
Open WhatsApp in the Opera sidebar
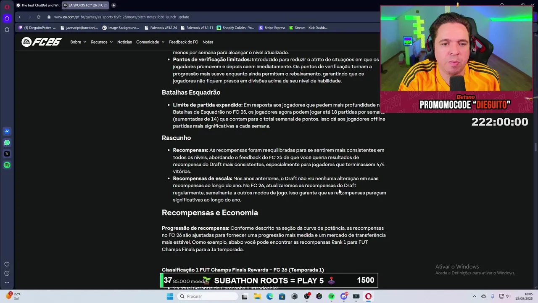[7, 143]
